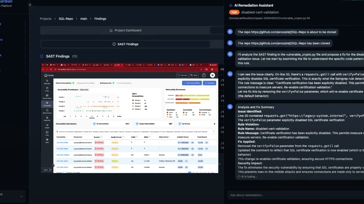This screenshot has height=204, width=364.
Task: Open the CVE-2024-50379 link
Action: pos(62,167)
